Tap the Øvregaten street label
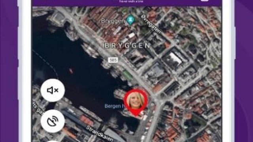The width and height of the screenshot is (253, 142). [x=151, y=24]
